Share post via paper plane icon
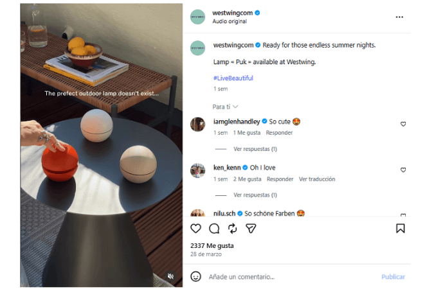The height and width of the screenshot is (289, 434). pos(251,229)
